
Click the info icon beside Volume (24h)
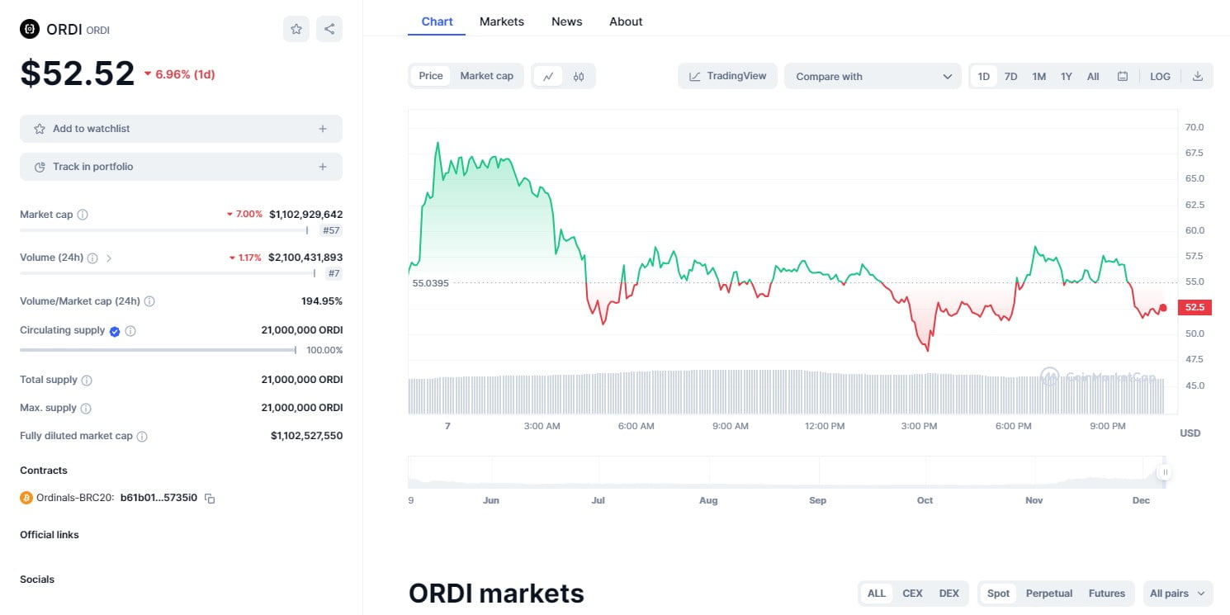point(92,258)
